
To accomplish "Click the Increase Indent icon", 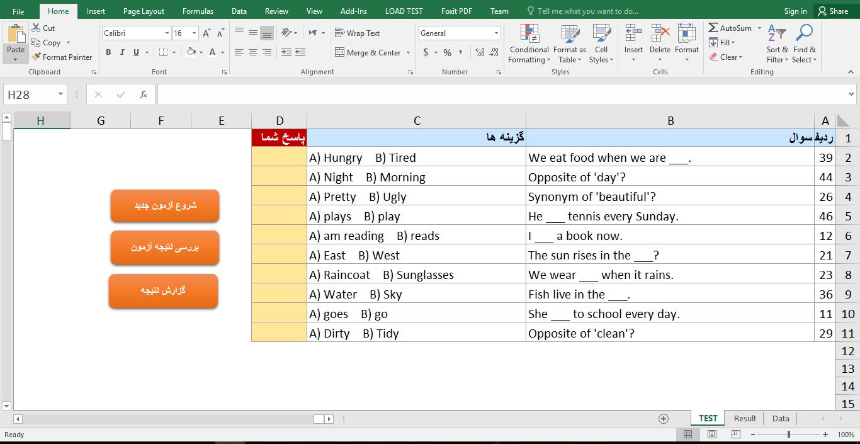I will [x=300, y=52].
